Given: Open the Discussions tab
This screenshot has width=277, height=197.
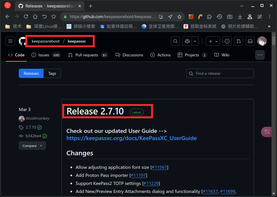Looking at the screenshot, I should coord(129,55).
